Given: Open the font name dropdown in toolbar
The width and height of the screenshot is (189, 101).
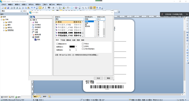Looking at the screenshot, I should point(21,11).
